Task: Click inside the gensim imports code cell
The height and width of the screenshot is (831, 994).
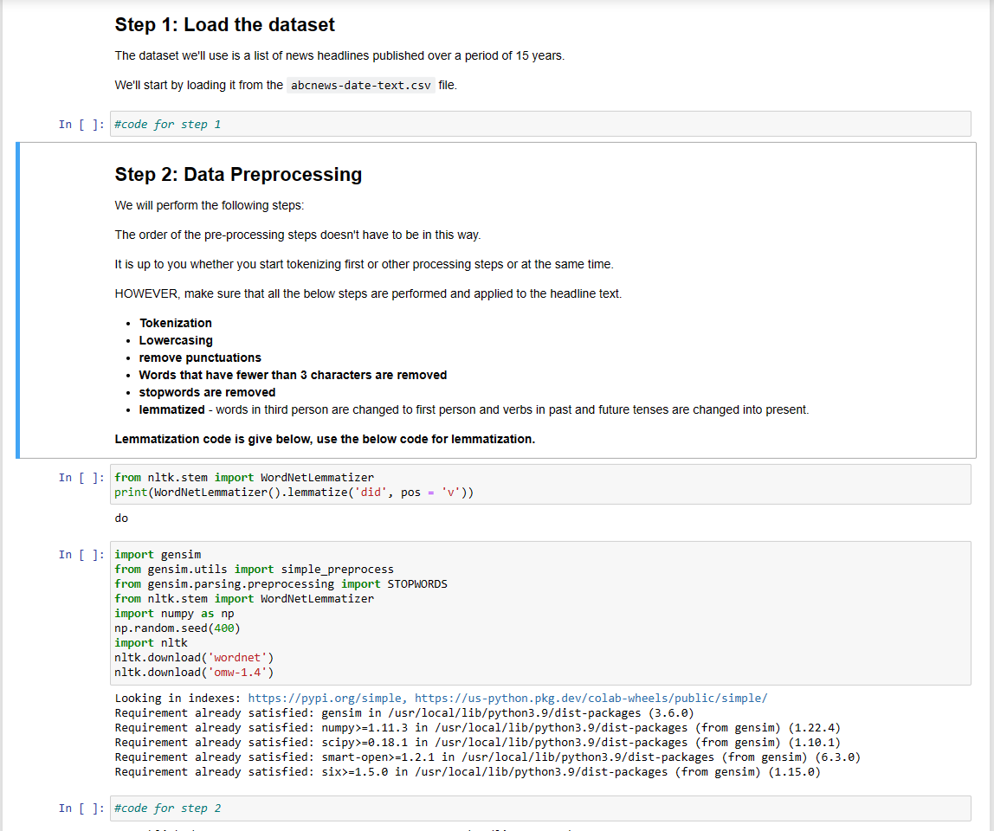Action: point(346,606)
